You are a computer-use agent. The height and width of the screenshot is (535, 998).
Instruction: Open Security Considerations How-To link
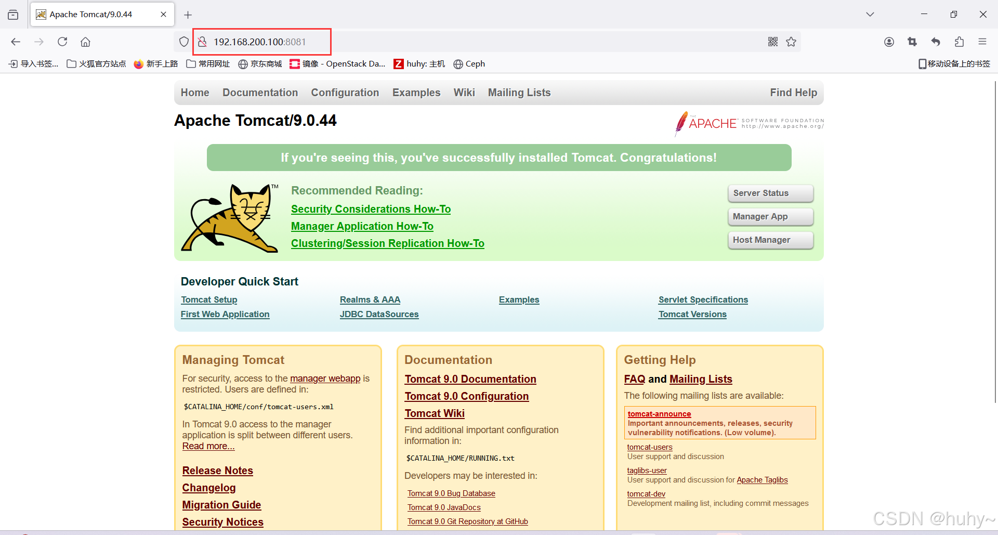(371, 209)
